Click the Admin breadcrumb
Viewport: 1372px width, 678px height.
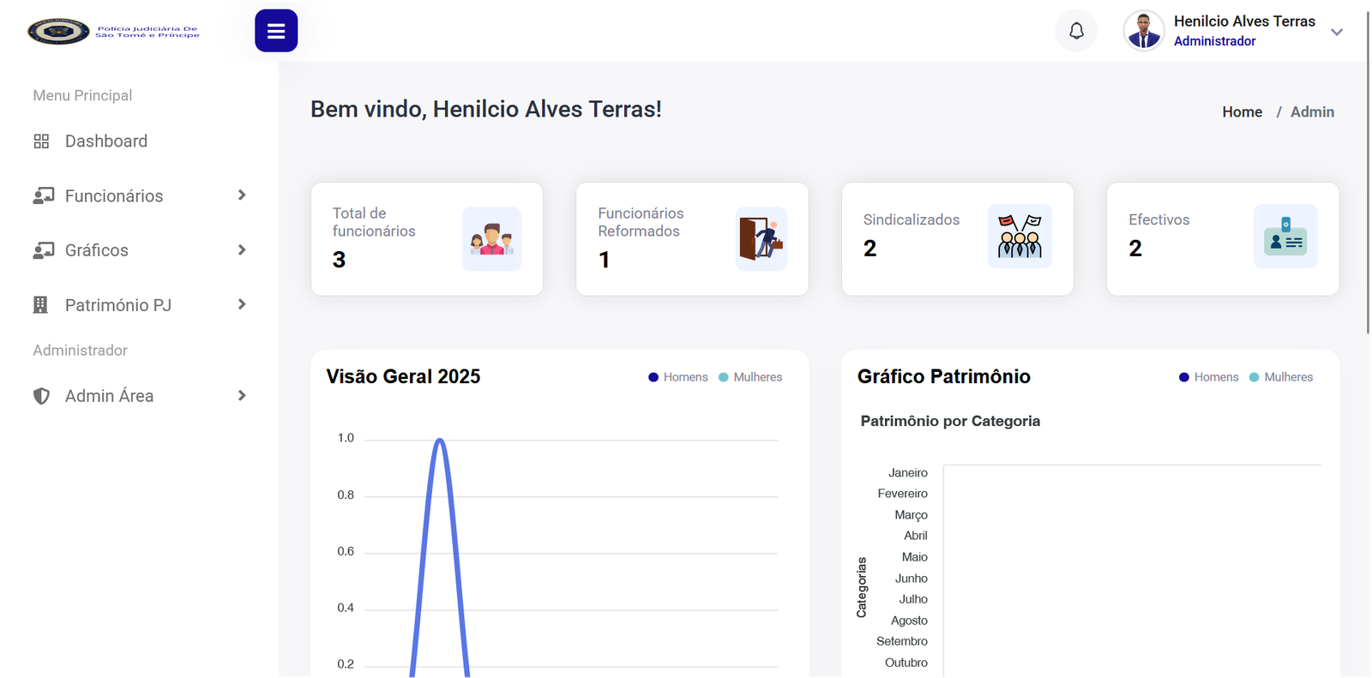[1312, 112]
